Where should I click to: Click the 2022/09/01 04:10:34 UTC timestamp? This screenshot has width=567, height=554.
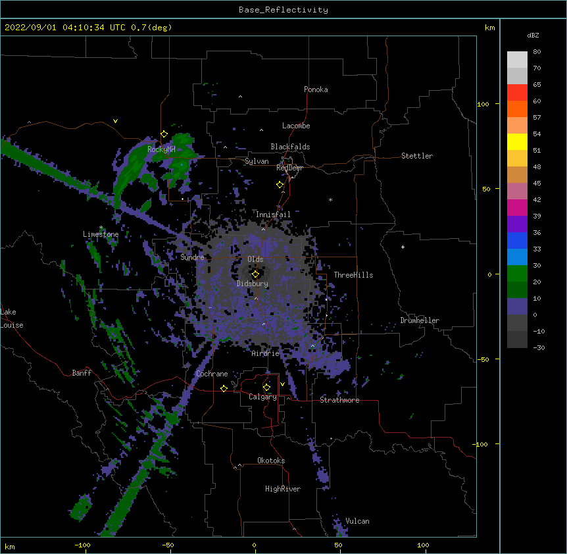(65, 28)
